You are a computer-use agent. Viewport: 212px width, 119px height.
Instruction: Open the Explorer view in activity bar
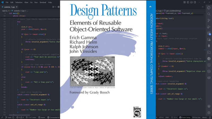pyautogui.click(x=209, y=8)
